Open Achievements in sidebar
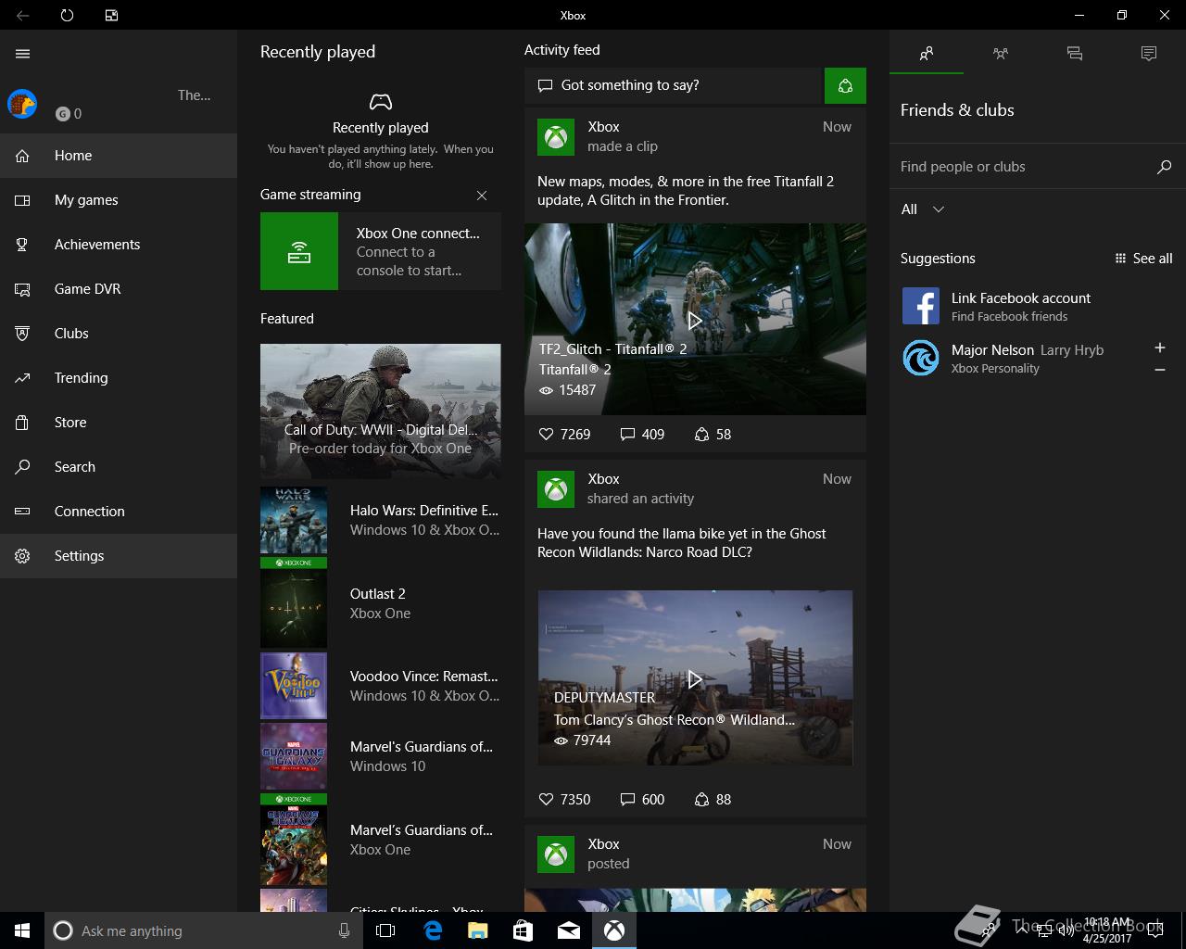The width and height of the screenshot is (1186, 949). tap(119, 245)
